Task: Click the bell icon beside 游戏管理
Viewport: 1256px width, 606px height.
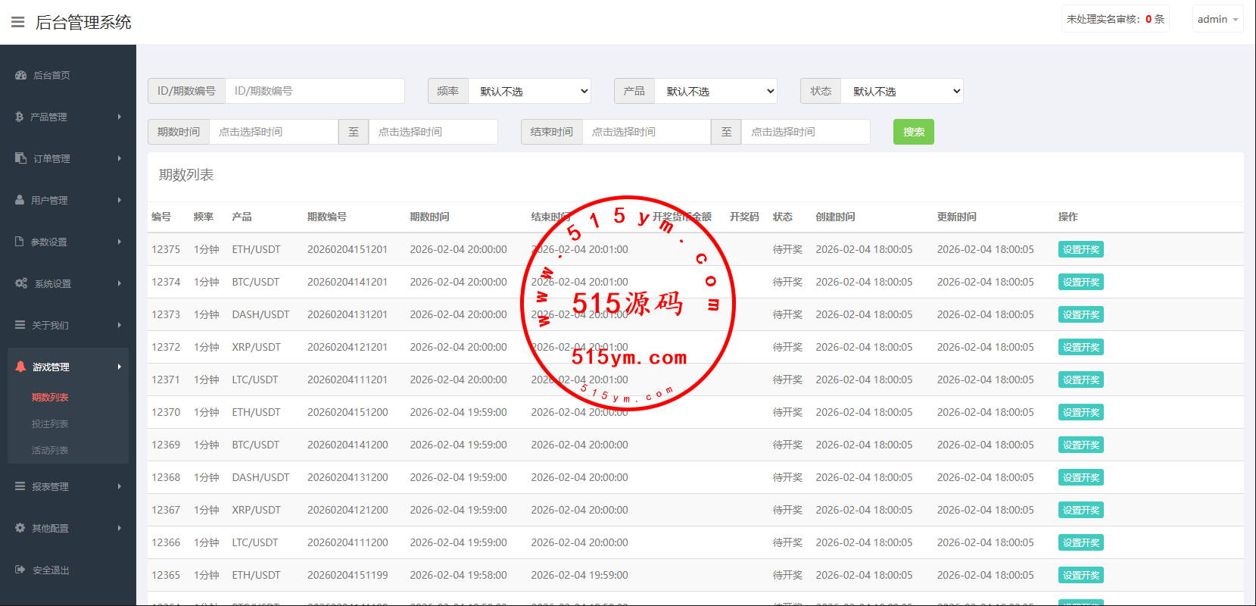Action: click(20, 367)
